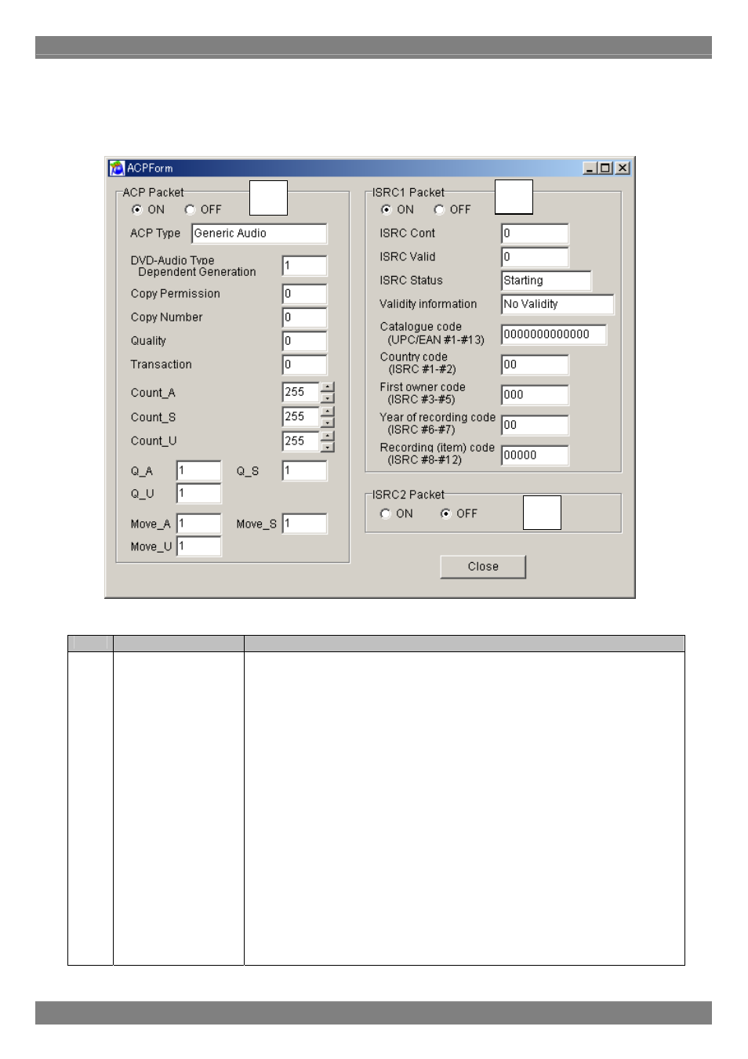The height and width of the screenshot is (1059, 748).
Task: Click the Year of recording code field
Action: [535, 425]
